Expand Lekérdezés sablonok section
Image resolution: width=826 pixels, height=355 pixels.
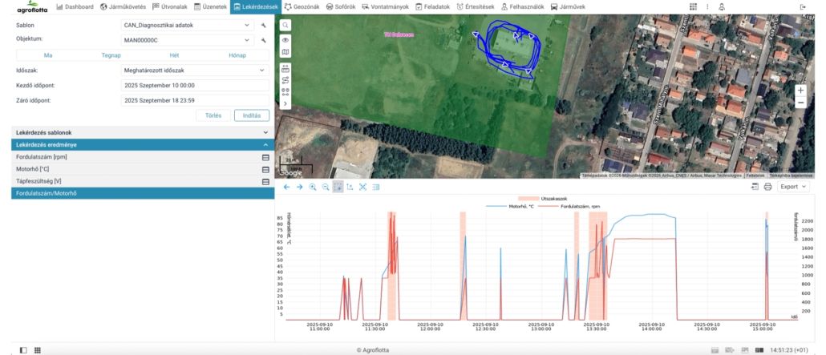[x=141, y=131]
